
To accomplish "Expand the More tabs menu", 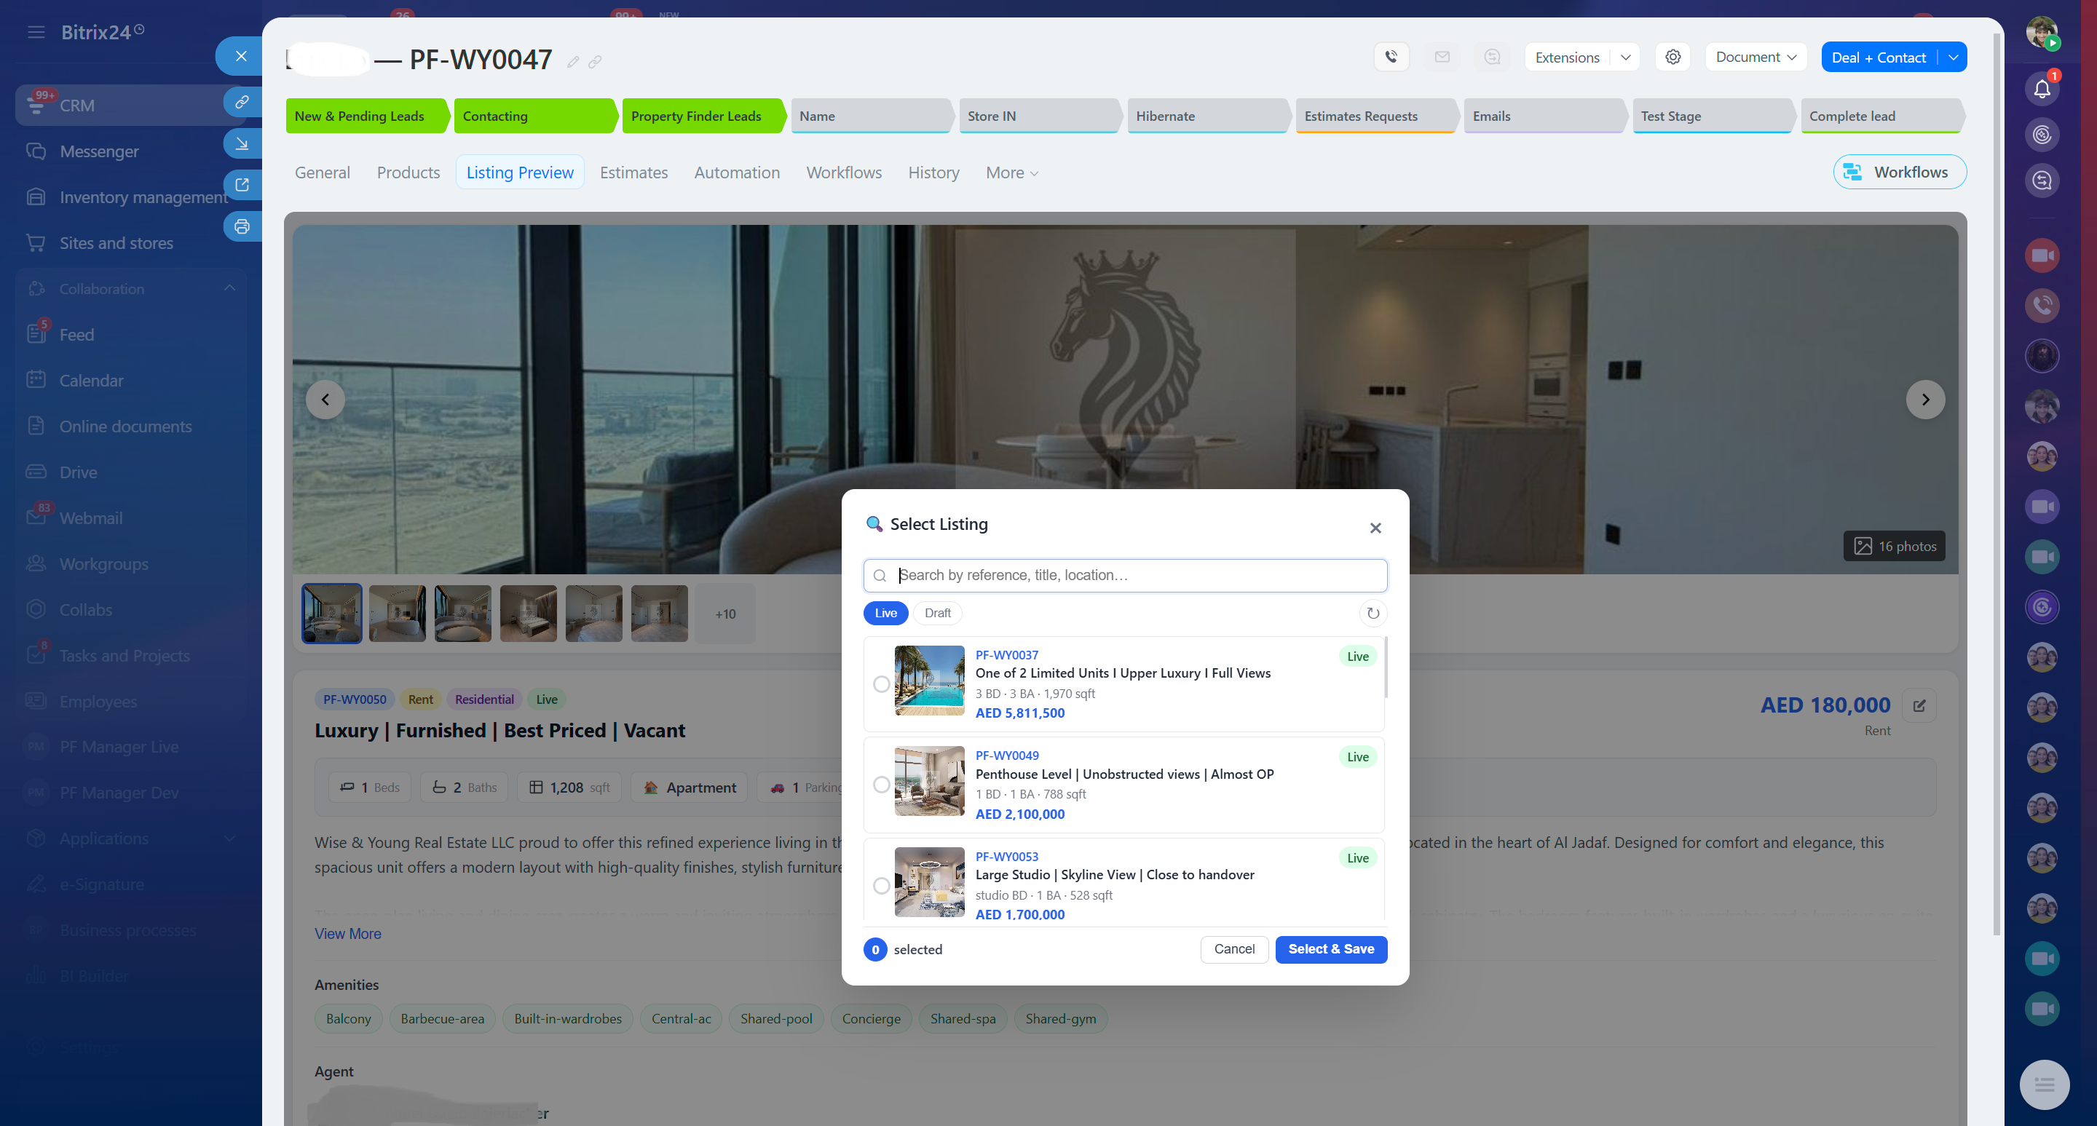I will point(1011,173).
